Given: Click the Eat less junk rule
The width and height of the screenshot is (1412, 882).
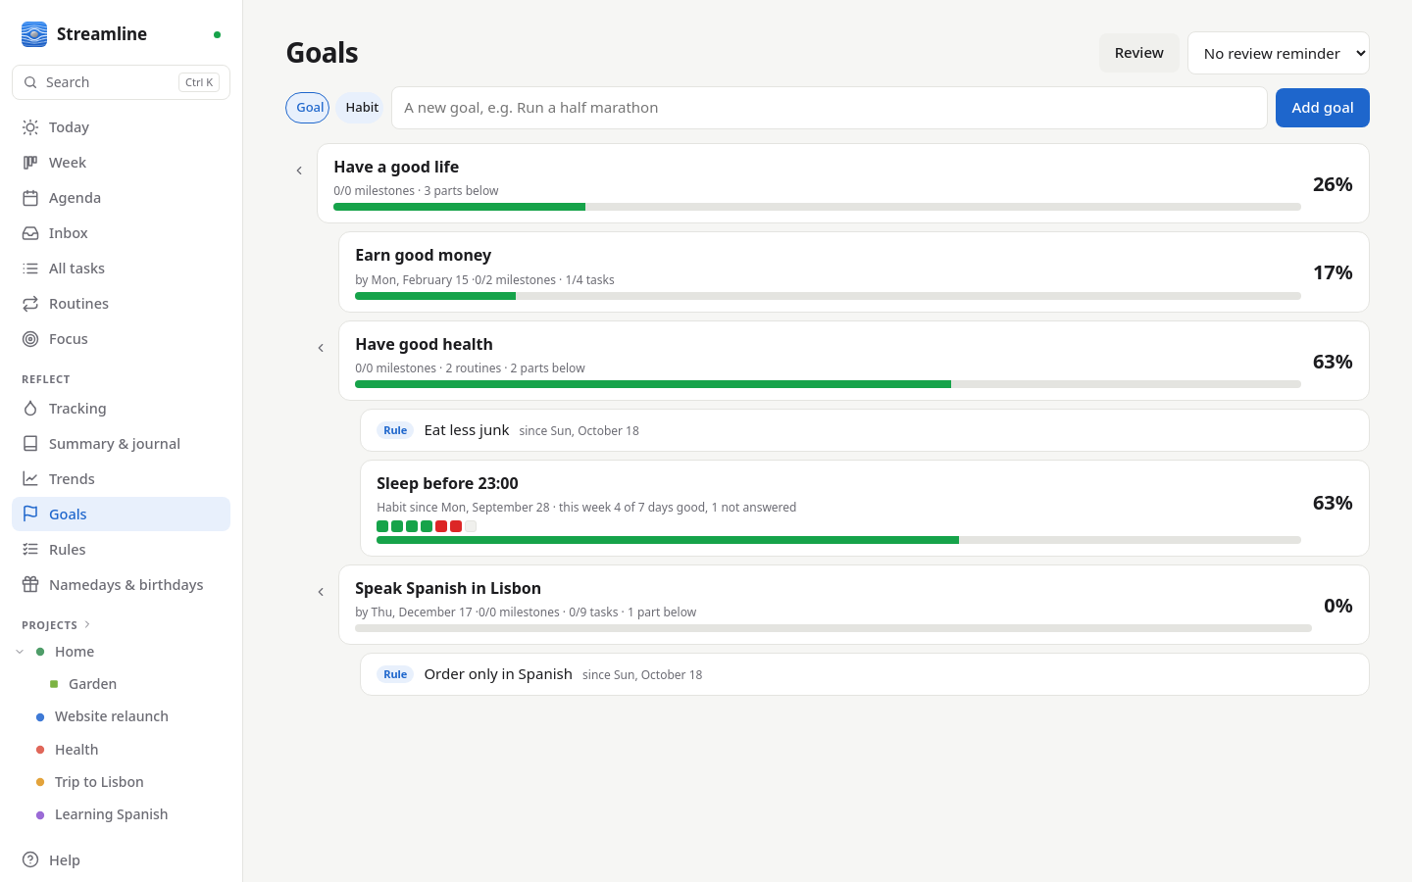Looking at the screenshot, I should (x=864, y=430).
